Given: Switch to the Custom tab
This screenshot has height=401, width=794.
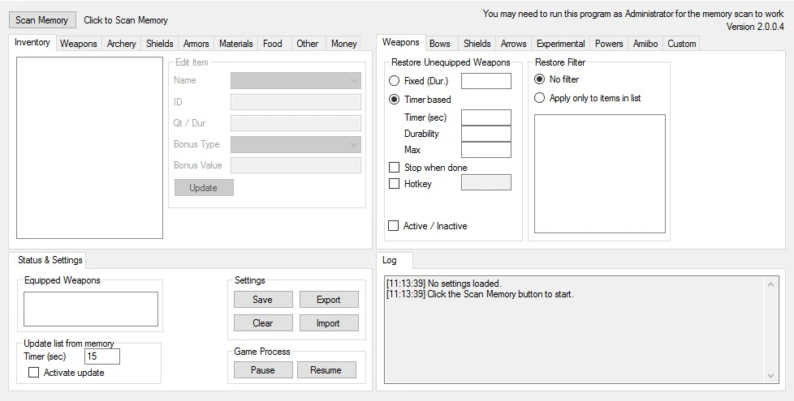Looking at the screenshot, I should pos(682,44).
